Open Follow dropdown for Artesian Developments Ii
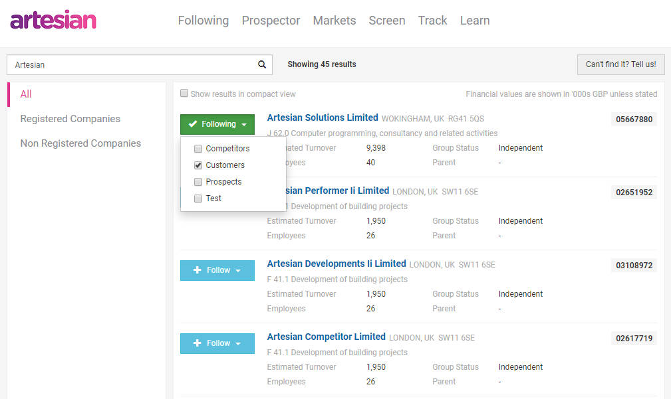Image resolution: width=671 pixels, height=399 pixels. click(217, 270)
